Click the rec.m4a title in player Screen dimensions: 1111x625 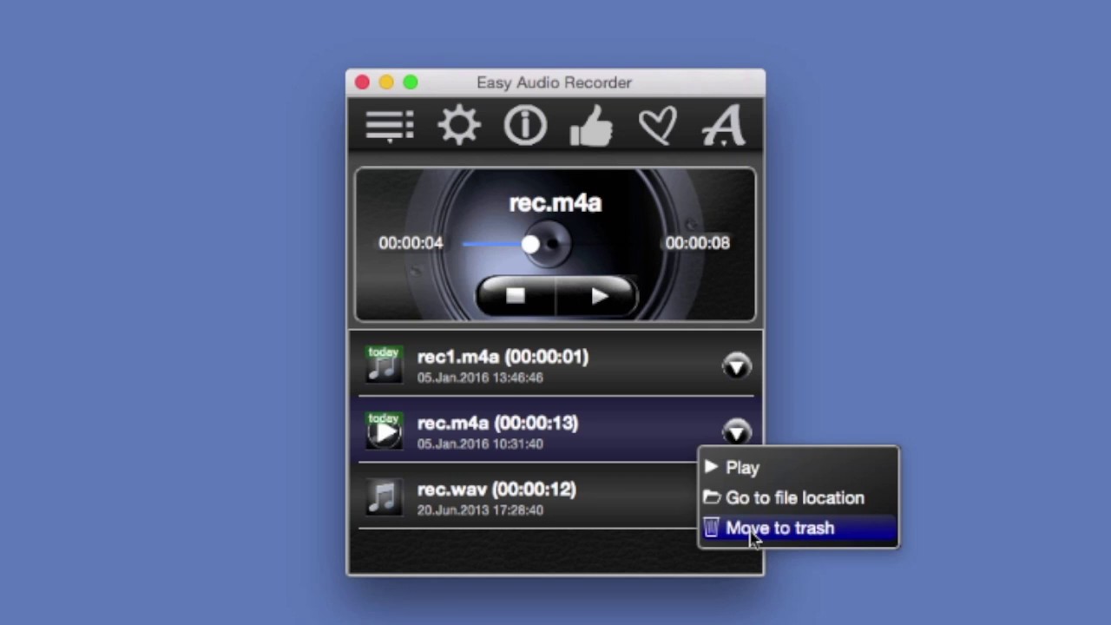click(x=555, y=203)
